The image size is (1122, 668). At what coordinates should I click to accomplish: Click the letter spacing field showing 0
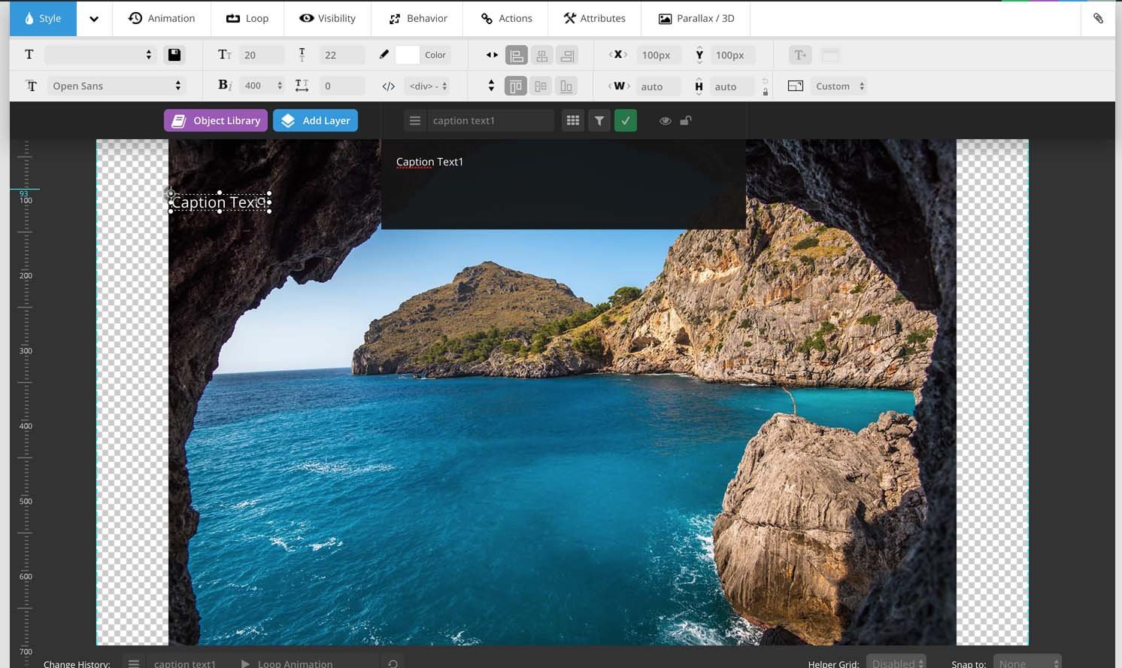(x=342, y=86)
